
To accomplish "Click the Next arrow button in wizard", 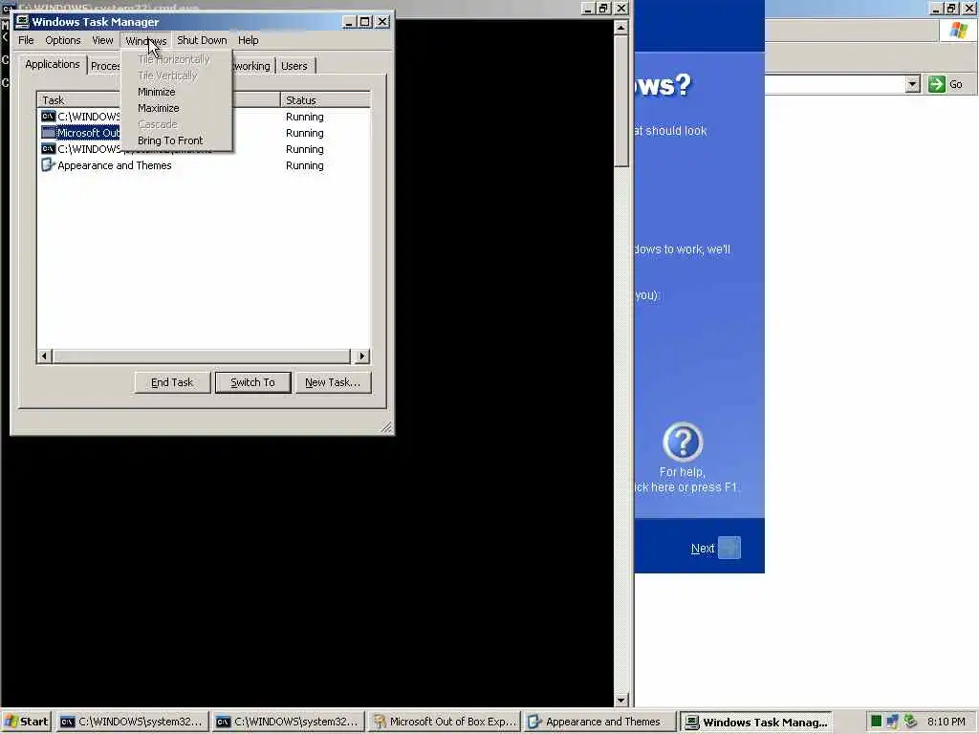I will click(x=729, y=548).
